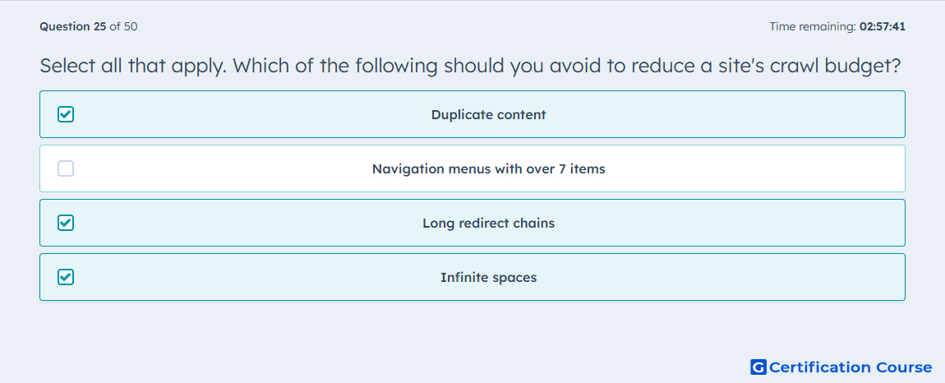Select the Infinite spaces answer text

click(488, 278)
